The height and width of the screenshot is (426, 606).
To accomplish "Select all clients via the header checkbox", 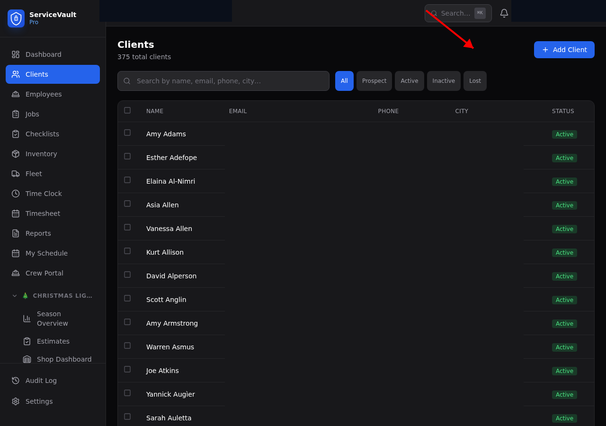I will (x=127, y=110).
